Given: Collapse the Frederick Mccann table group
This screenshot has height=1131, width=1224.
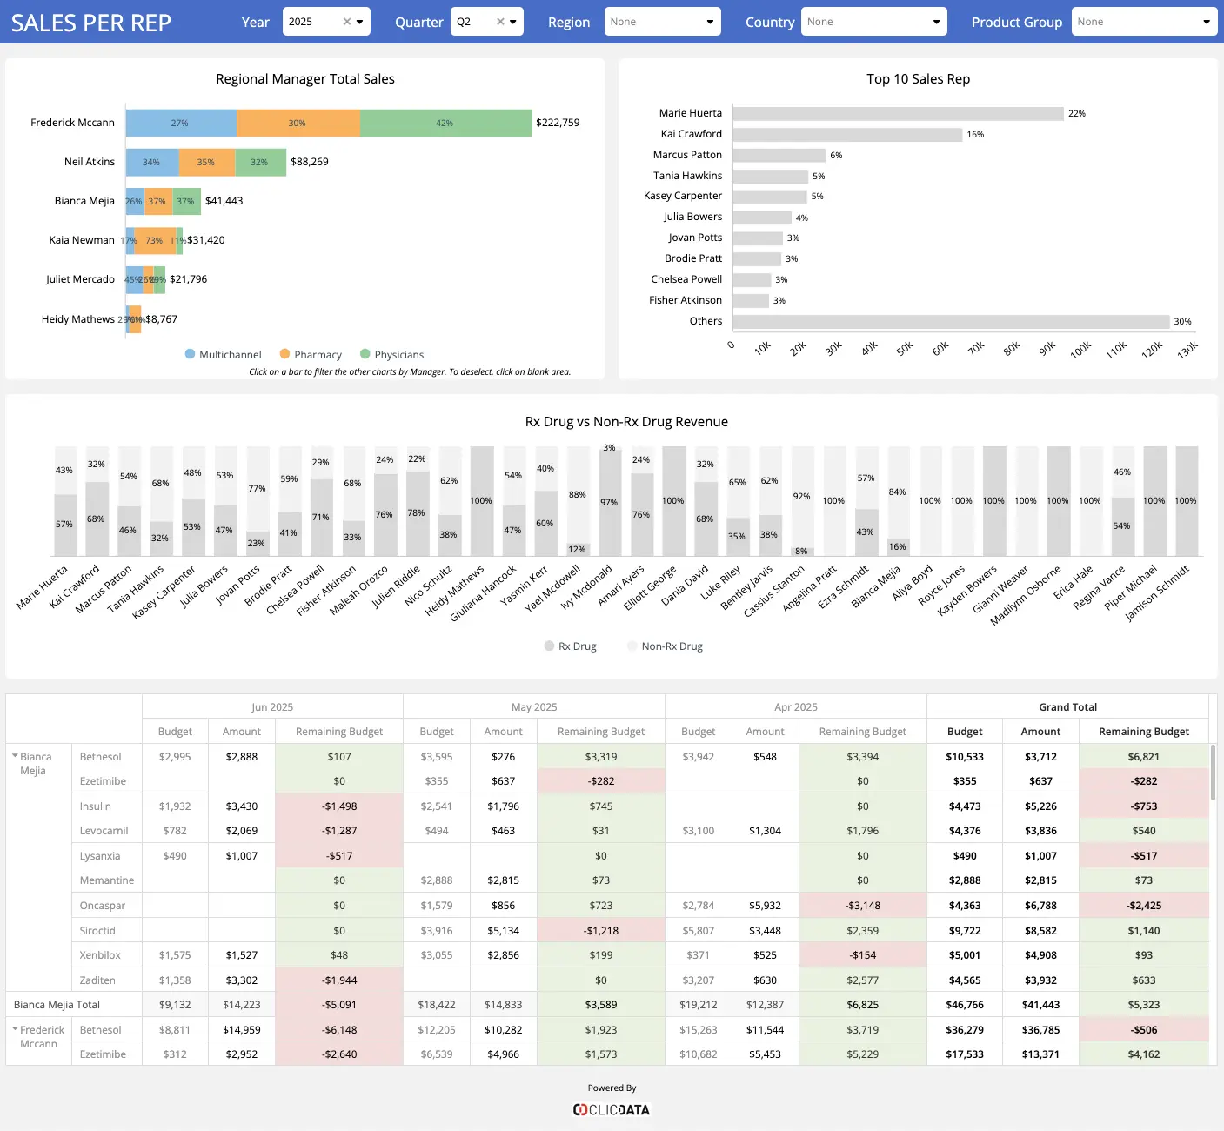Looking at the screenshot, I should coord(15,1029).
